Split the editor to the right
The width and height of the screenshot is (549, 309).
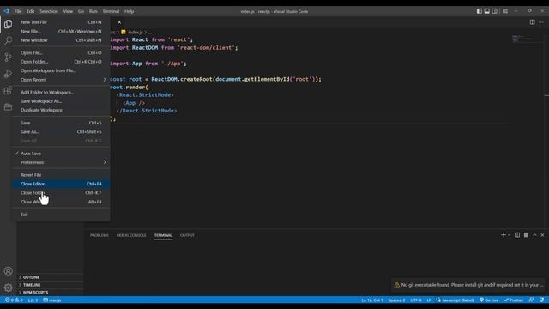pos(532,22)
